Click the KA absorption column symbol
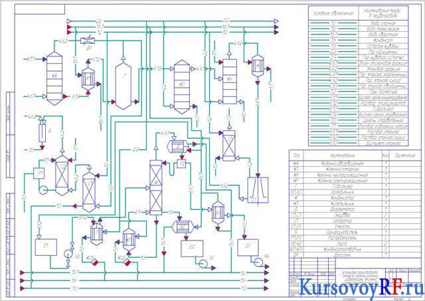This screenshot has width=425, height=301. point(54,78)
